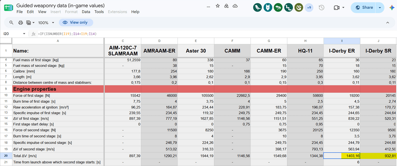The width and height of the screenshot is (397, 166).
Task: Select cell with value 1403,16
Action: (342, 156)
